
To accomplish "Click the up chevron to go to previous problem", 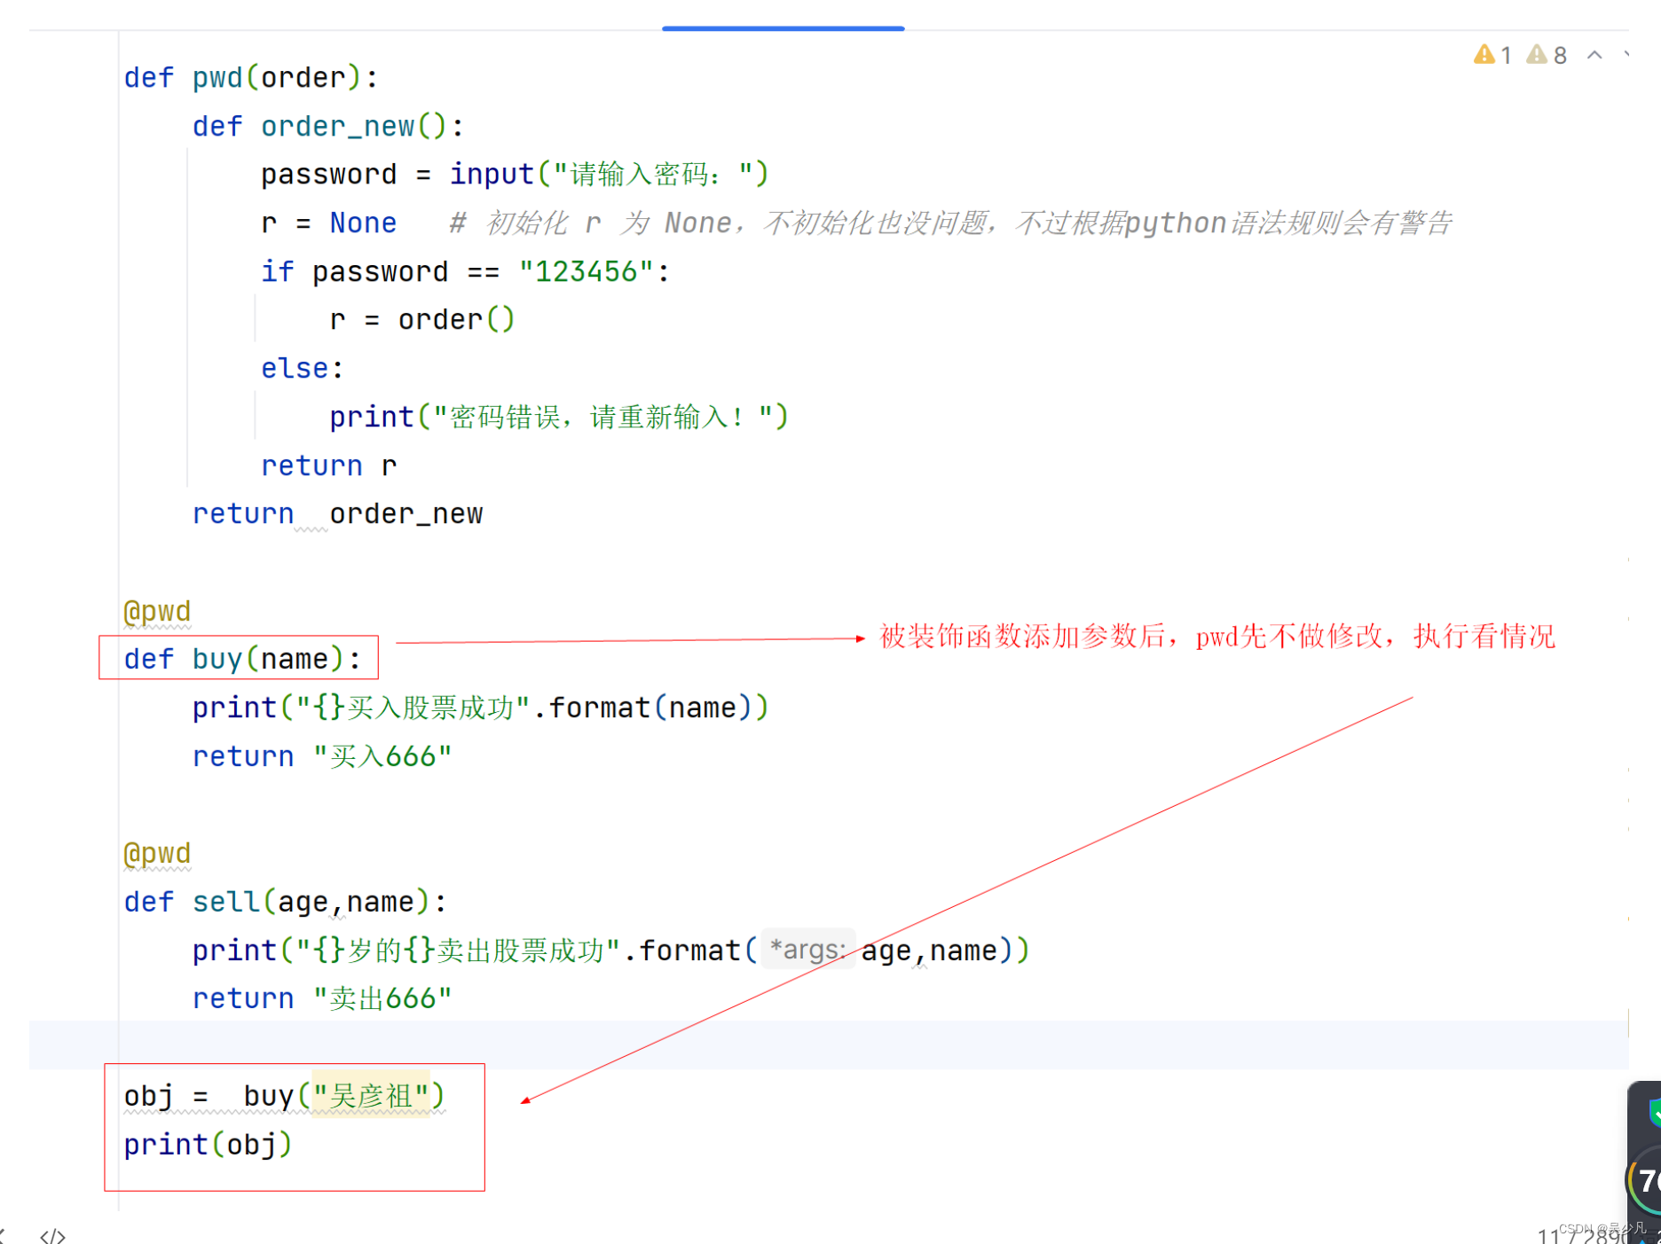I will pyautogui.click(x=1595, y=54).
